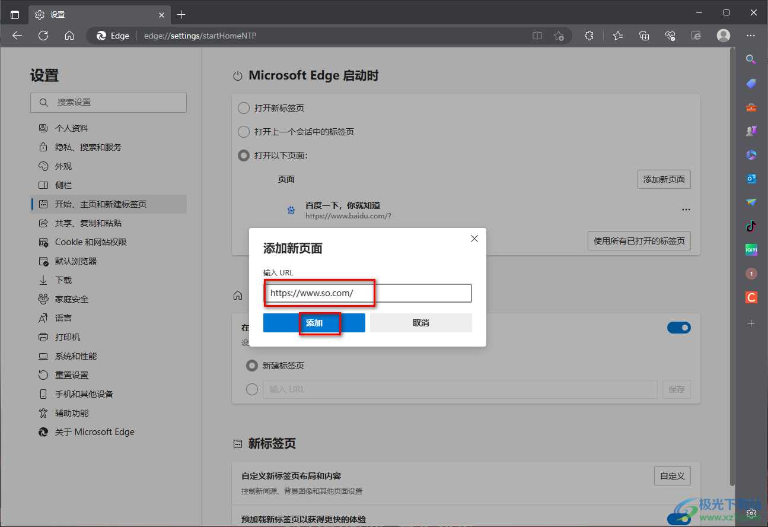The width and height of the screenshot is (768, 527).
Task: Open 外观 settings section
Action: coord(109,166)
